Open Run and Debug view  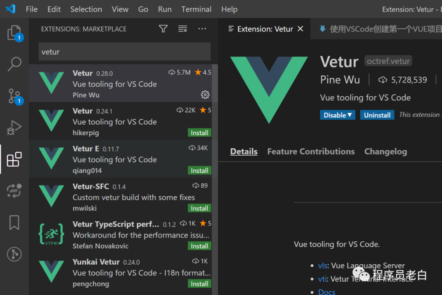[x=14, y=127]
